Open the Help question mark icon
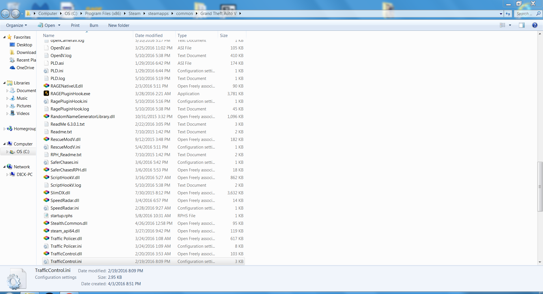This screenshot has height=294, width=543. click(x=535, y=25)
